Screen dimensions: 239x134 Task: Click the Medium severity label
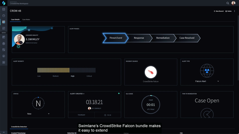pyautogui.click(x=55, y=76)
